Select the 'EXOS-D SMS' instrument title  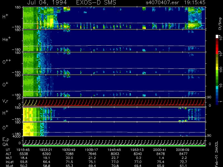pos(96,3)
